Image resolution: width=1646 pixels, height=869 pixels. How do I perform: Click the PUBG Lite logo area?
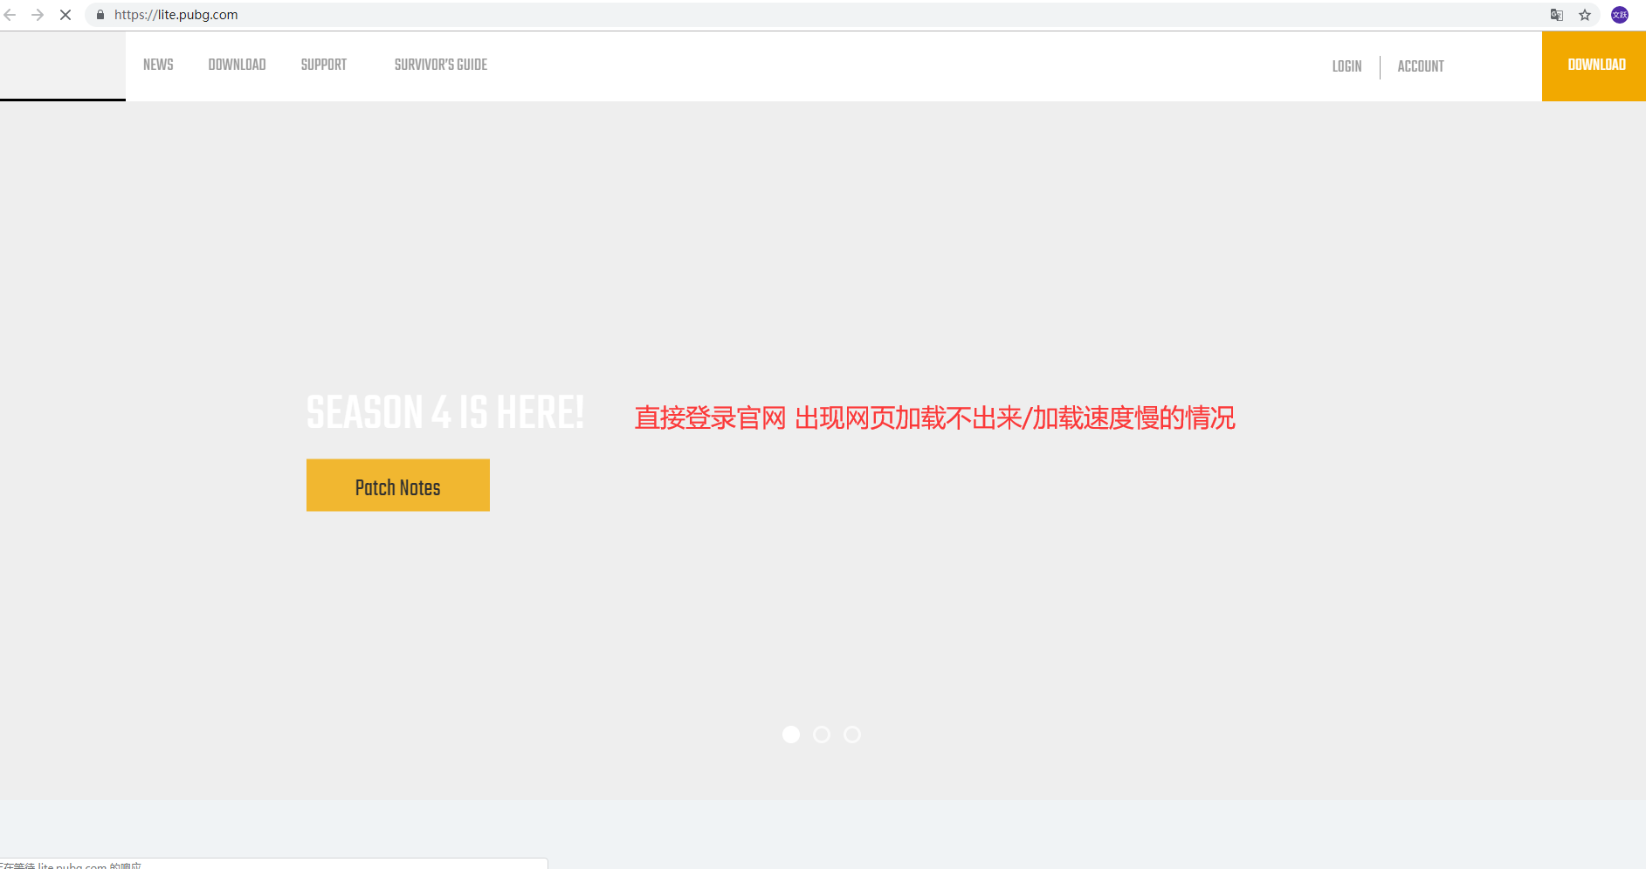[62, 66]
